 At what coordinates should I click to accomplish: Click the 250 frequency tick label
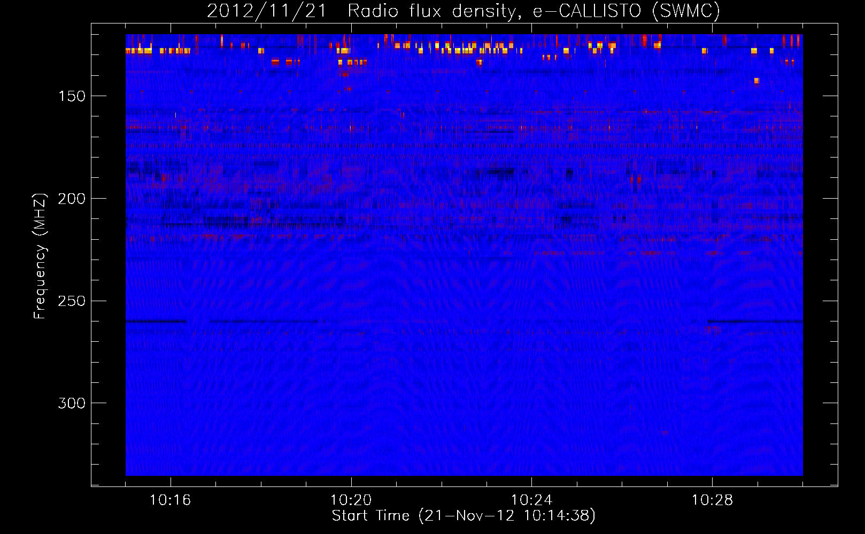click(72, 301)
